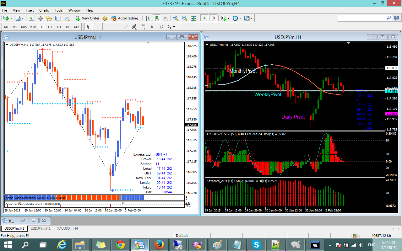Toggle Chart Shift option
The width and height of the screenshot is (402, 251).
tap(213, 18)
